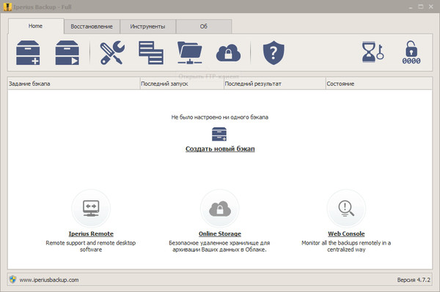Click the create new backup job toolbar icon

[x=28, y=53]
